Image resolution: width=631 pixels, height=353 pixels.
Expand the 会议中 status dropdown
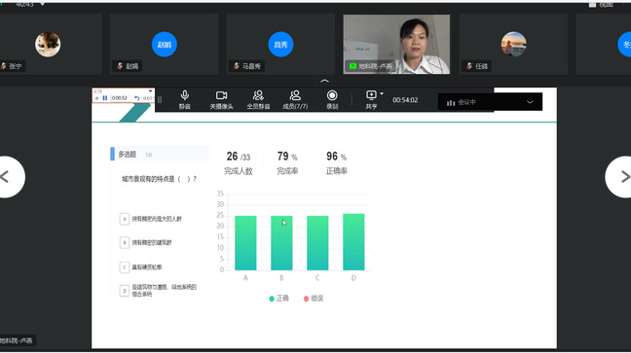(x=530, y=102)
